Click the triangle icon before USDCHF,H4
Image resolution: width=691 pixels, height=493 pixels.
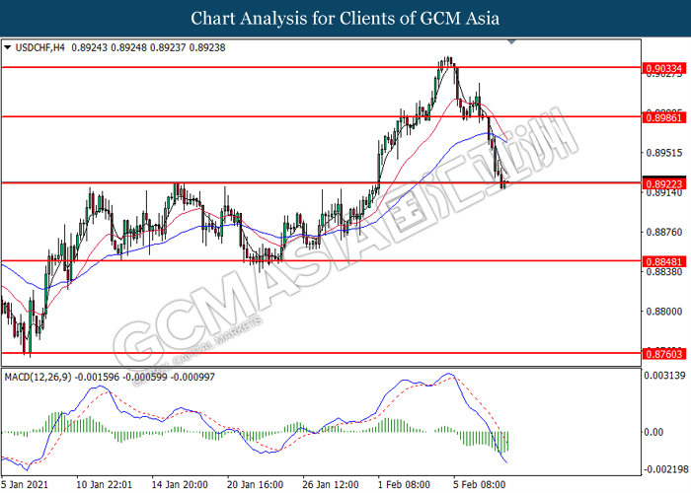coord(9,46)
